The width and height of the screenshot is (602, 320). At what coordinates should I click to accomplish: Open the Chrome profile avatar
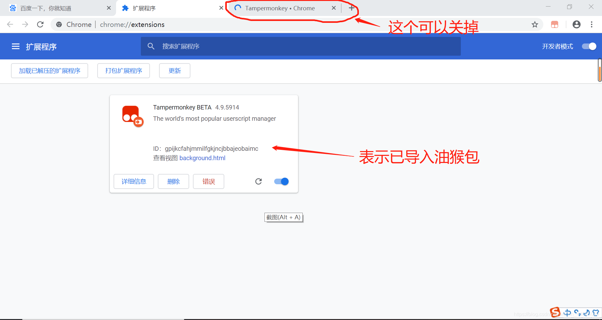click(x=577, y=24)
